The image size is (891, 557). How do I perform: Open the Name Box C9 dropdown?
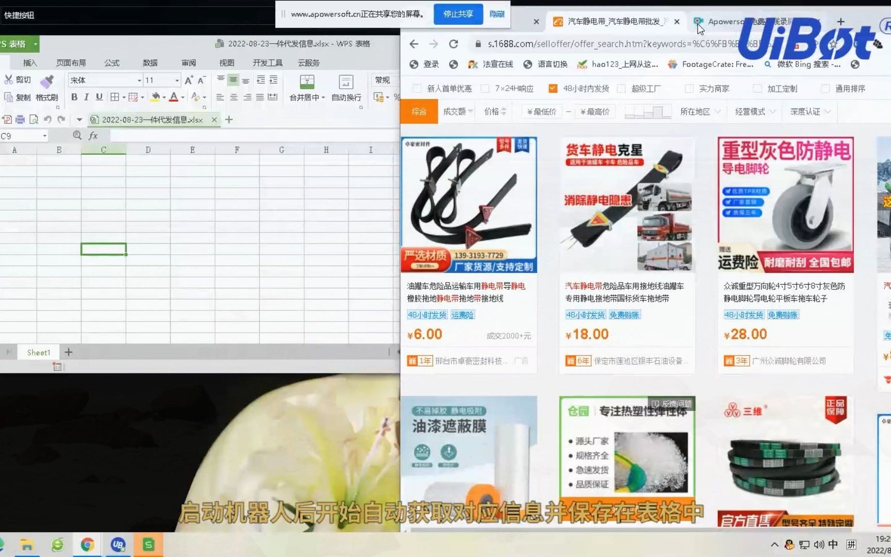click(x=45, y=136)
